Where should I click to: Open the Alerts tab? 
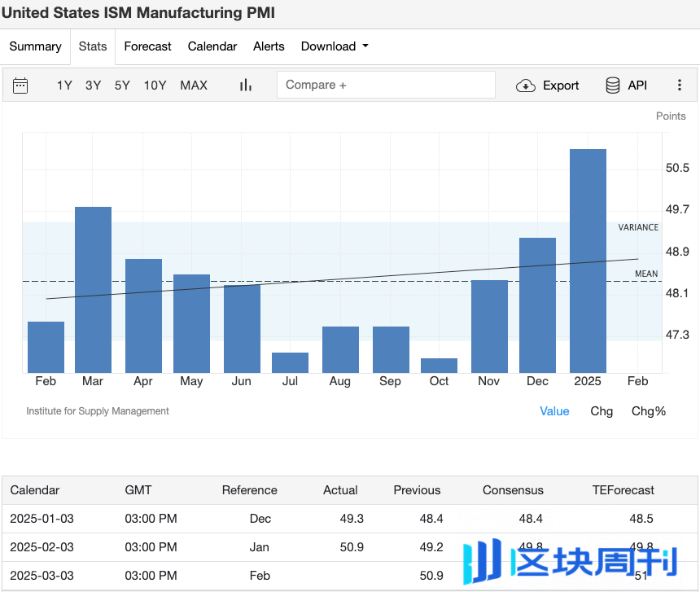[x=269, y=46]
